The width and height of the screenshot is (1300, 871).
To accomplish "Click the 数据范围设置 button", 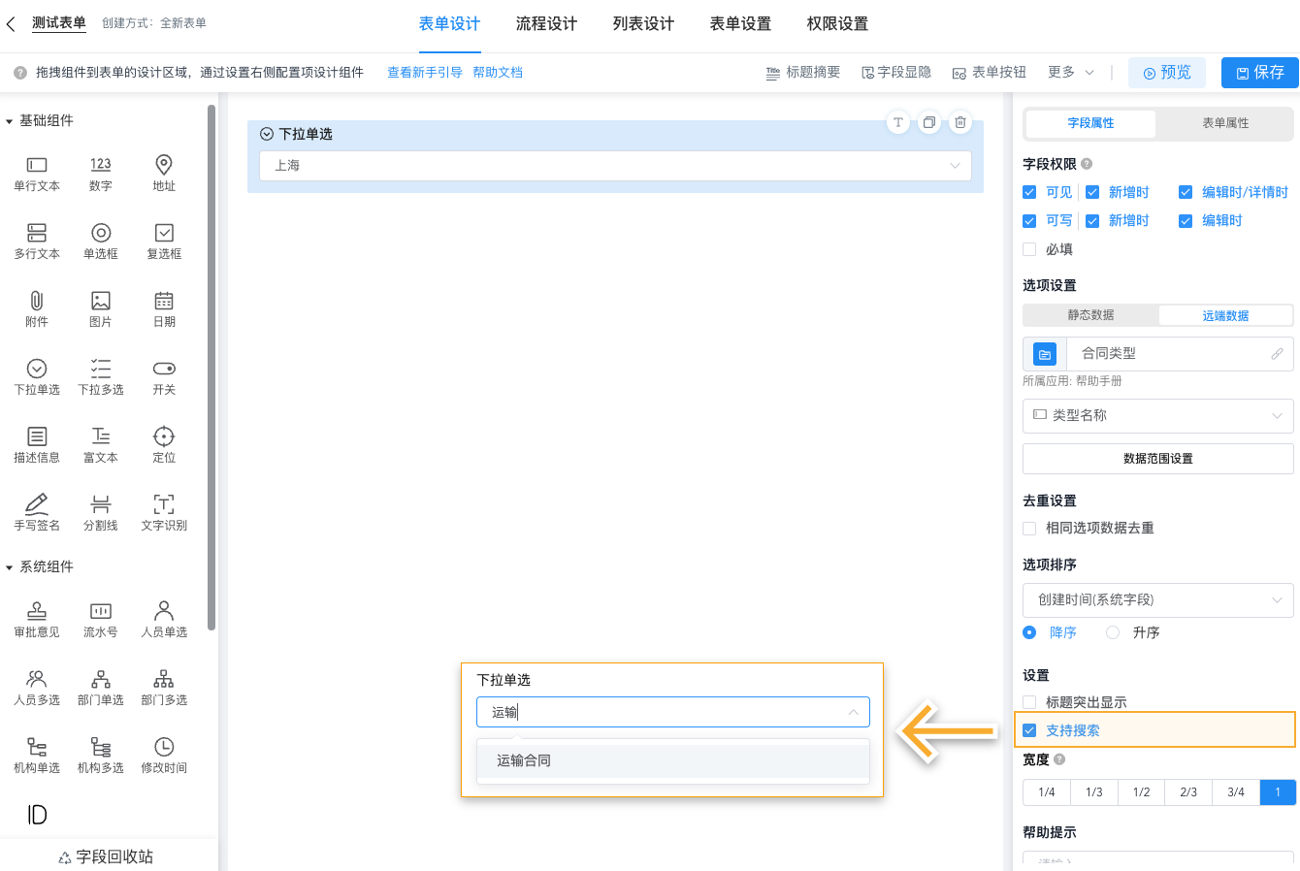I will [x=1157, y=458].
